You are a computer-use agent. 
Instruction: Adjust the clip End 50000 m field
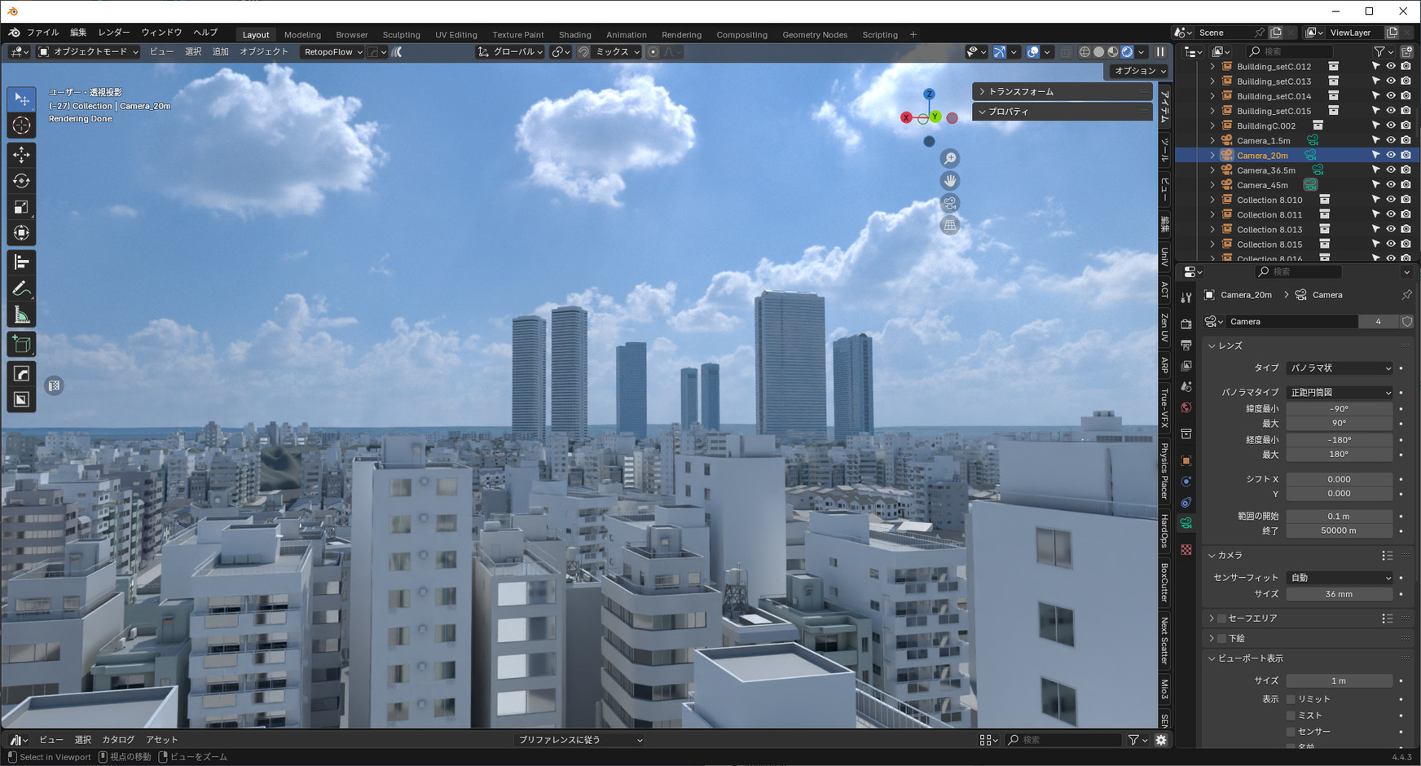[x=1339, y=530]
